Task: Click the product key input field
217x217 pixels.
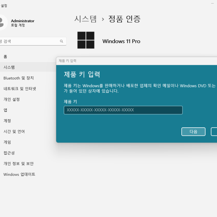Action: (x=123, y=110)
